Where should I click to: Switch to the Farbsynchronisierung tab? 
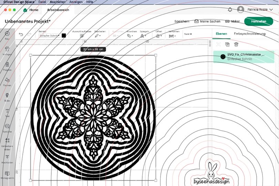coord(250,34)
